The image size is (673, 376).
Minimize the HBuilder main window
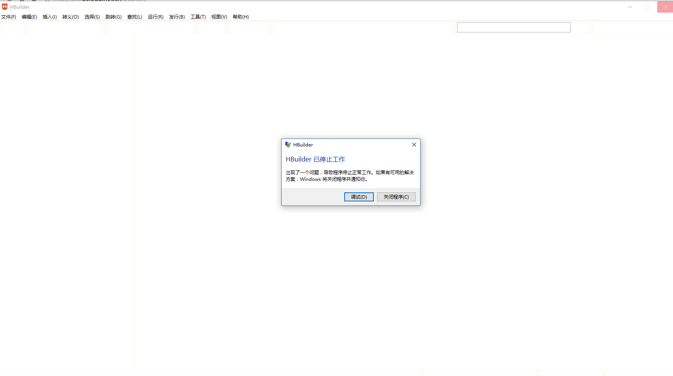click(x=630, y=7)
